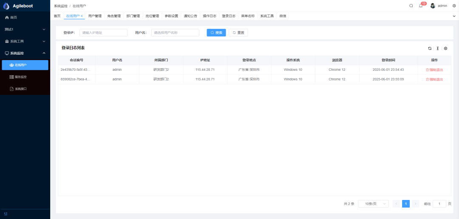Refresh the login log table
The width and height of the screenshot is (459, 219).
[430, 48]
